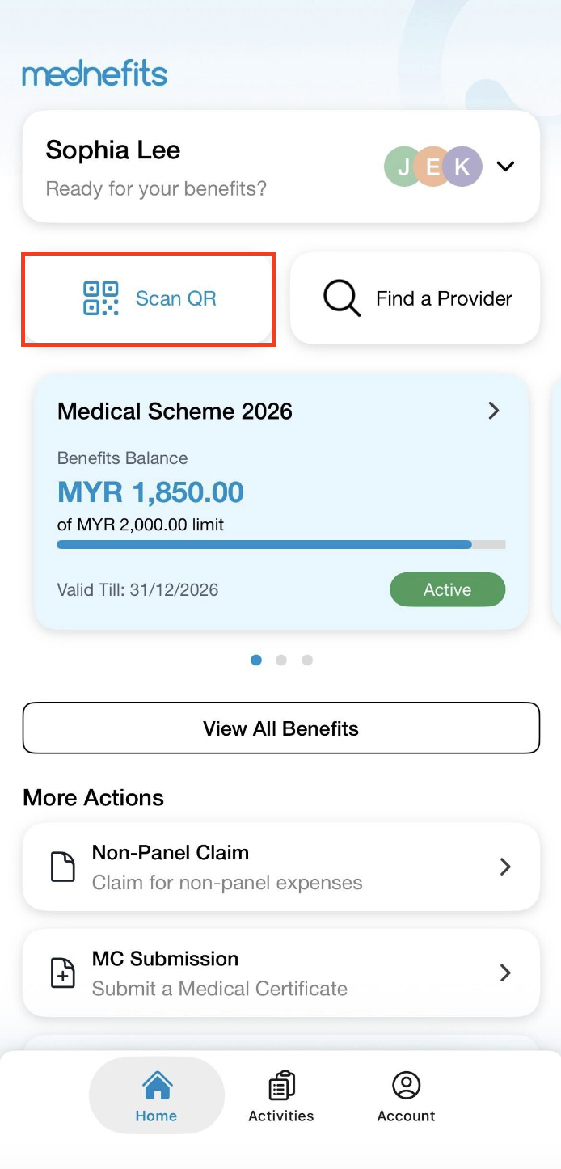This screenshot has height=1169, width=561.
Task: Tap the Non-Panel Claim document icon
Action: 63,867
